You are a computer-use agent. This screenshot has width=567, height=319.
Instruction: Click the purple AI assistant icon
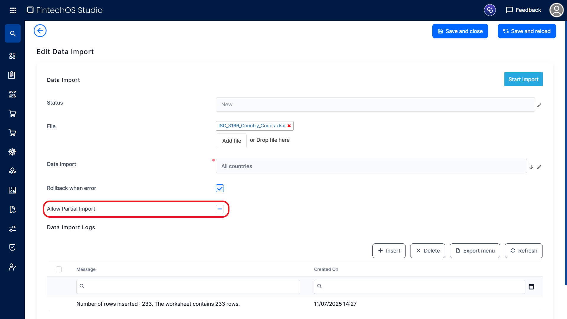coord(490,10)
